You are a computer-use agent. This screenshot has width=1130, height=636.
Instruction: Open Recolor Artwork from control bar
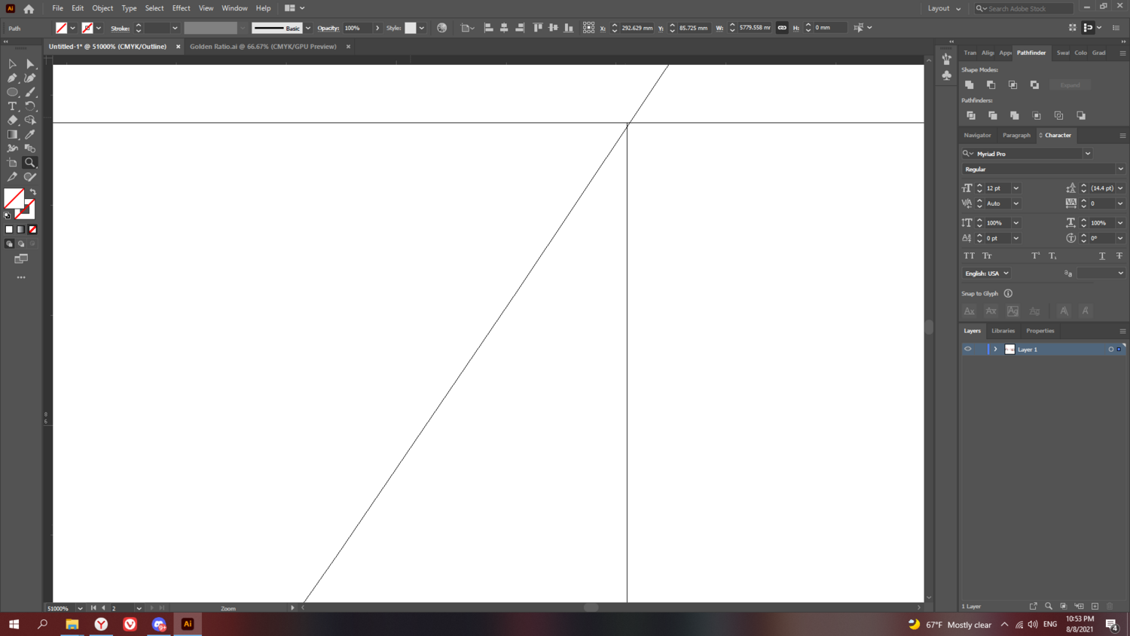tap(442, 28)
